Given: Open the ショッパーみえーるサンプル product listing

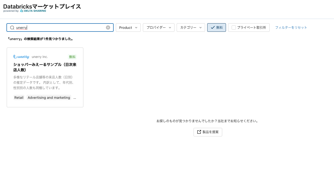Looking at the screenshot, I should pyautogui.click(x=45, y=67).
